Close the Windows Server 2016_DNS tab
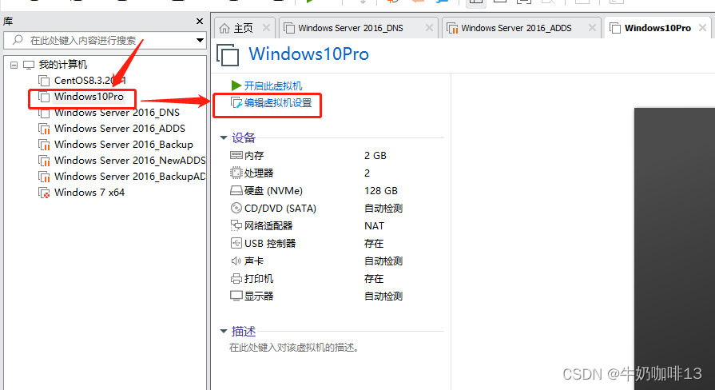 pyautogui.click(x=429, y=28)
